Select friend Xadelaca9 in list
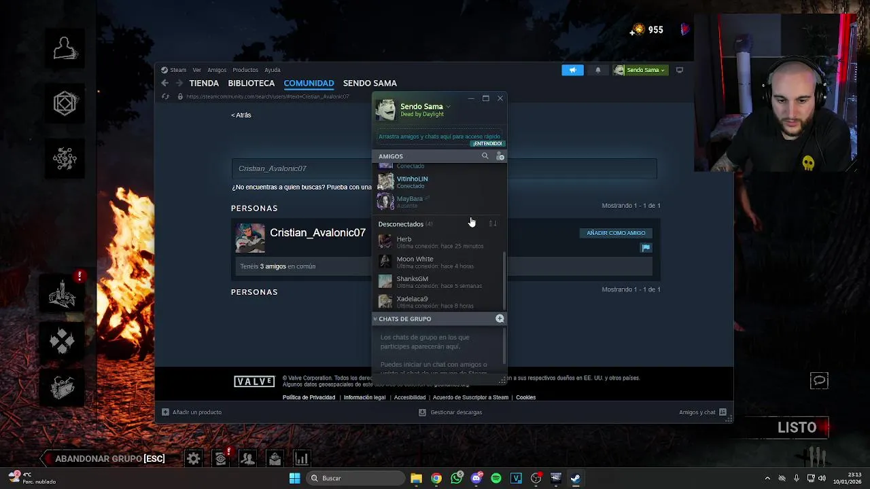 coord(439,302)
